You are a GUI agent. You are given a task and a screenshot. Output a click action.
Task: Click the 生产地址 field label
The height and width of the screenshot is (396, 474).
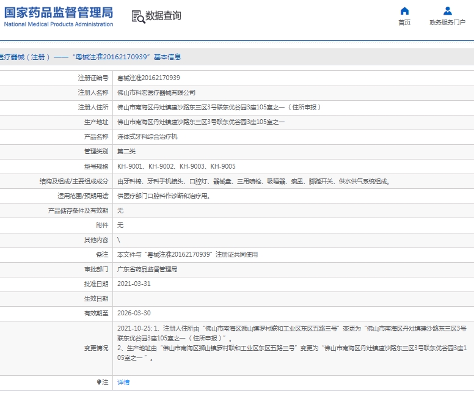[x=96, y=122]
